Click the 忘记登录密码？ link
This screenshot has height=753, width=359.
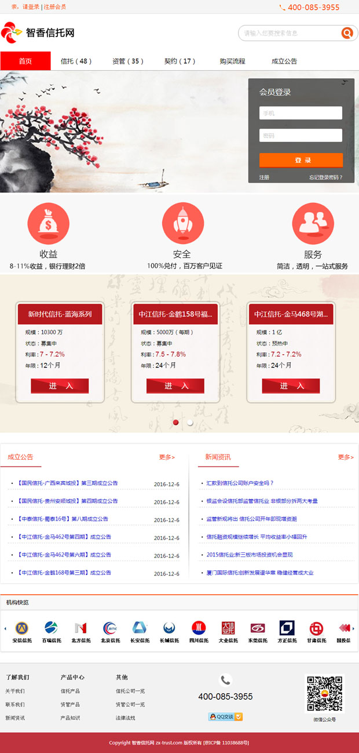point(325,177)
